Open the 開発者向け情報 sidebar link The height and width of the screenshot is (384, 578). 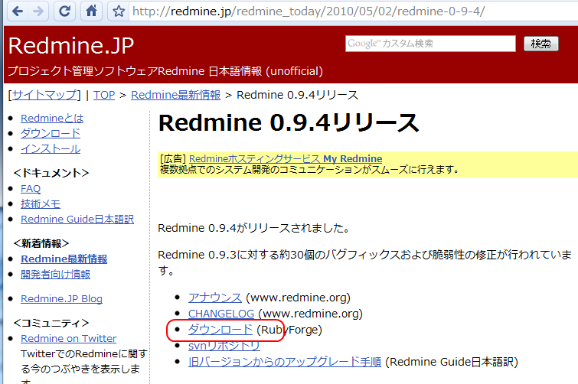[55, 275]
